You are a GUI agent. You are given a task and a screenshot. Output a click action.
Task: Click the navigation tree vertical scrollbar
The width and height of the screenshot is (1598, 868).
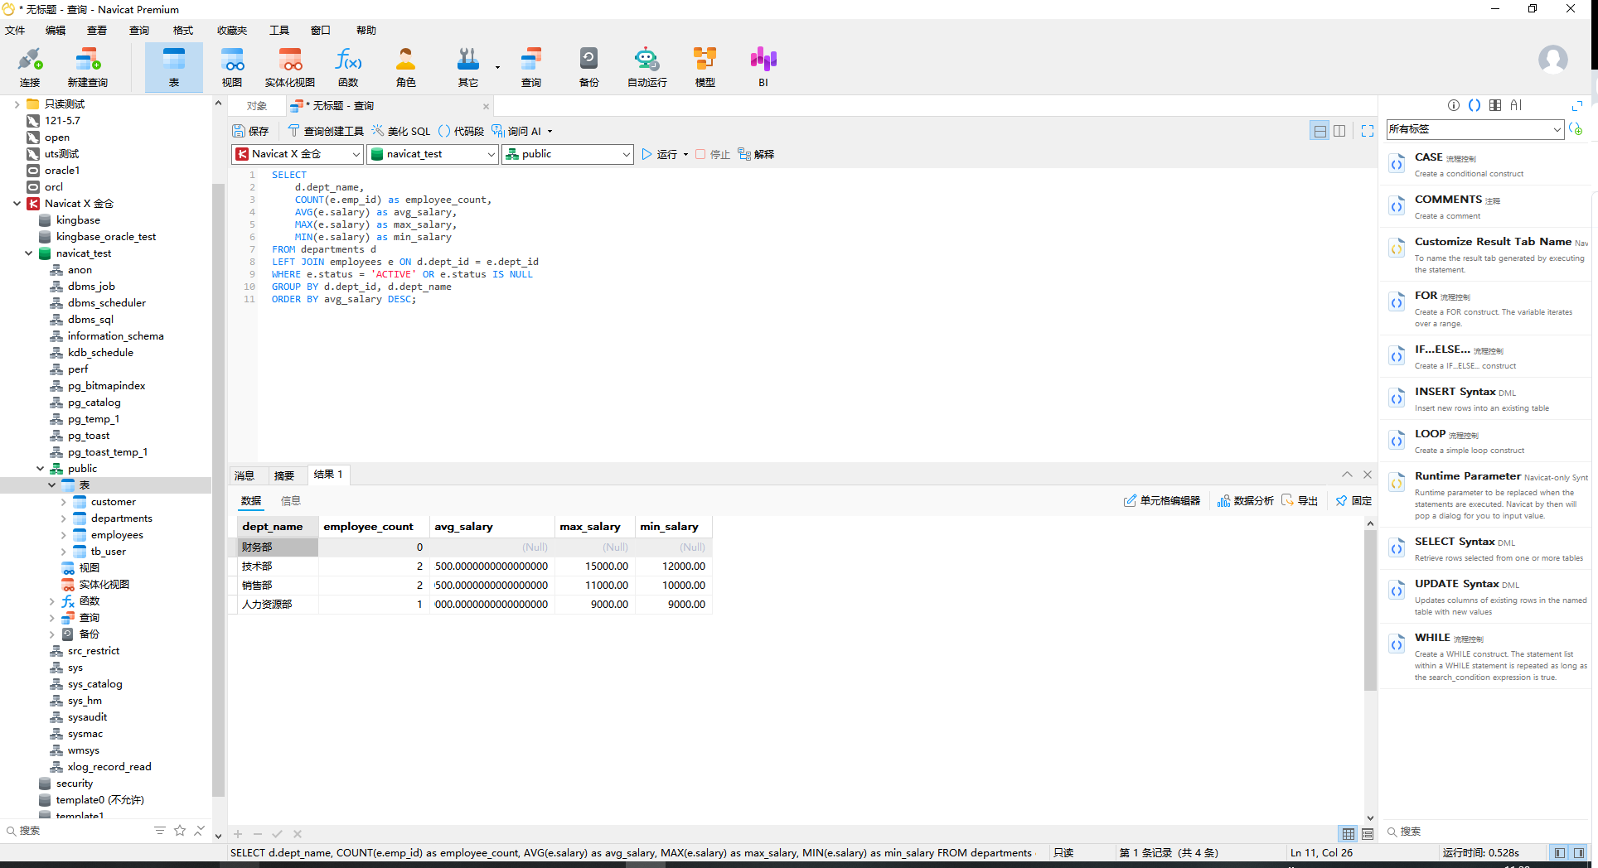click(218, 489)
